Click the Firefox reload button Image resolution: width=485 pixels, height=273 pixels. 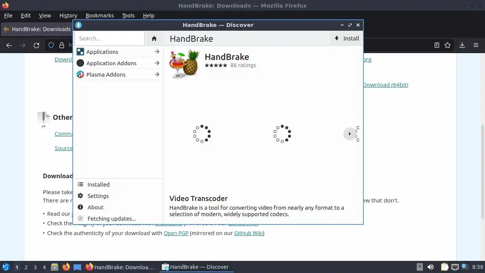tap(36, 45)
